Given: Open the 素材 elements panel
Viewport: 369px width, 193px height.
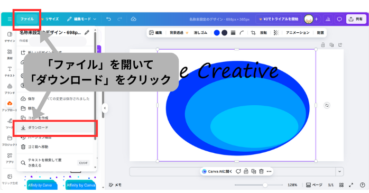Looking at the screenshot, I should point(10,54).
